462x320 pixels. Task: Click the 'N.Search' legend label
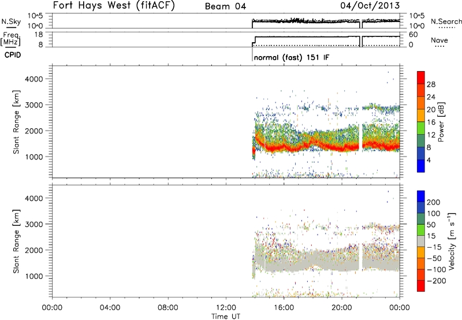446,21
